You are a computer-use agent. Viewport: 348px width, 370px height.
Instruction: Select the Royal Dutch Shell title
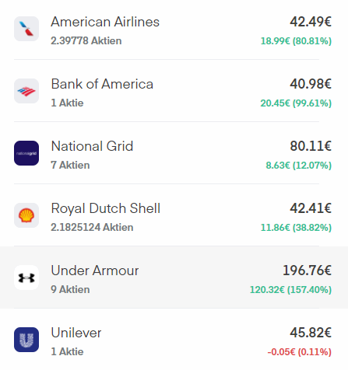click(x=106, y=209)
